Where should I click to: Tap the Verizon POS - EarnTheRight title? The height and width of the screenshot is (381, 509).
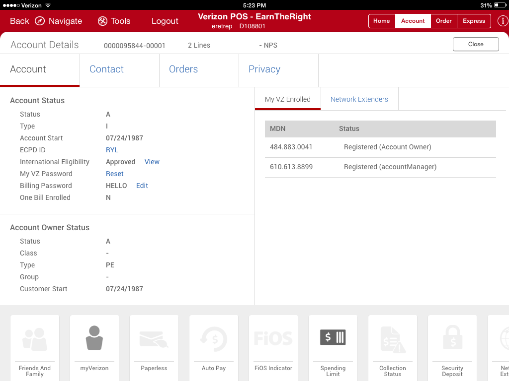[x=254, y=16]
